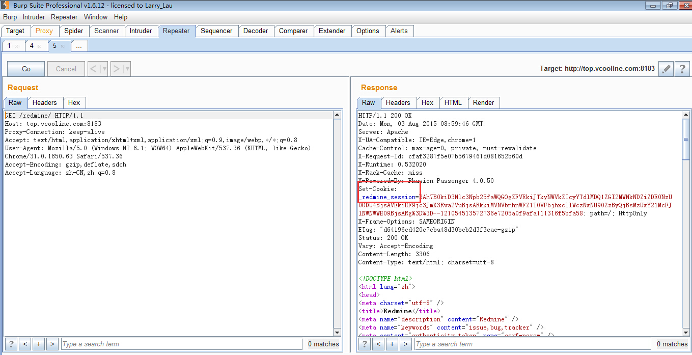Click Request pane scrollbar up arrow
The height and width of the screenshot is (355, 692).
point(337,116)
